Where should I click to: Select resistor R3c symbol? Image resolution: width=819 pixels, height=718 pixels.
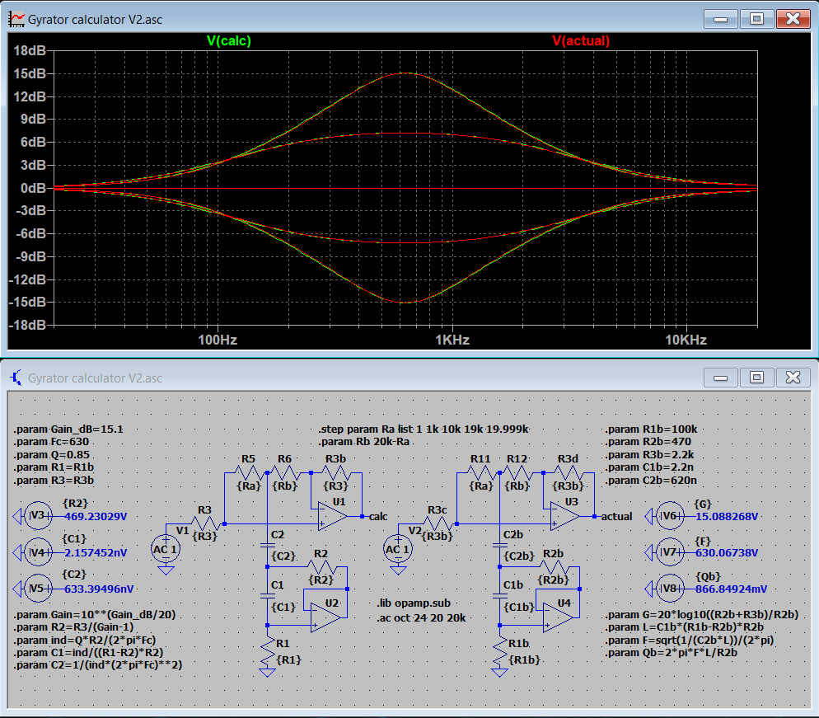[x=438, y=523]
